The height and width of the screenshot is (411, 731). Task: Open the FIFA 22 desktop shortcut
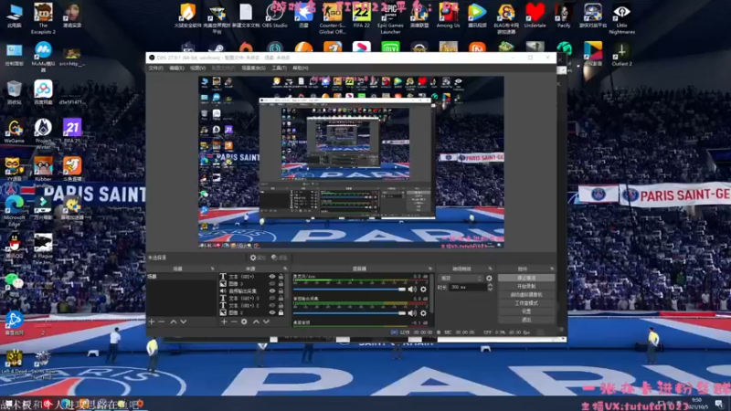[361, 16]
